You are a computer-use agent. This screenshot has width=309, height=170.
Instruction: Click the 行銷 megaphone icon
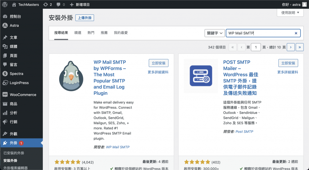pyautogui.click(x=5, y=122)
